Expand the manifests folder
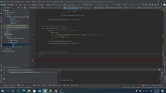The height and width of the screenshot is (93, 166). point(5,12)
